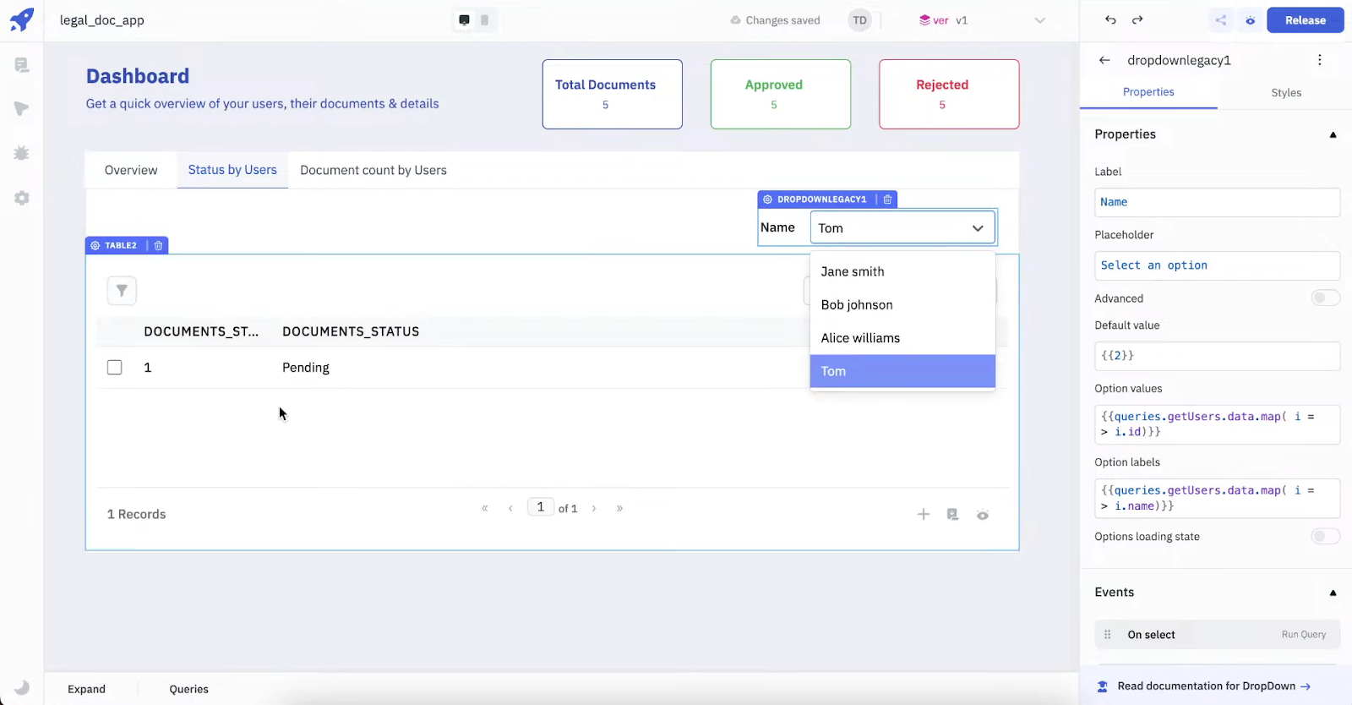Click the Release button
Image resolution: width=1352 pixels, height=705 pixels.
pos(1305,20)
